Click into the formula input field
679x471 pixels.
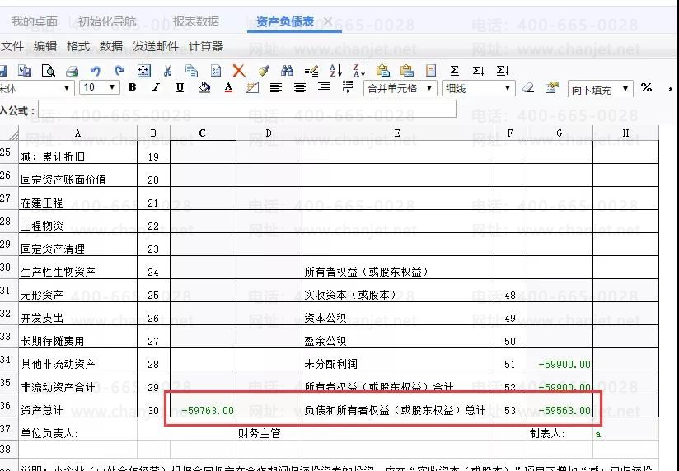(247, 109)
